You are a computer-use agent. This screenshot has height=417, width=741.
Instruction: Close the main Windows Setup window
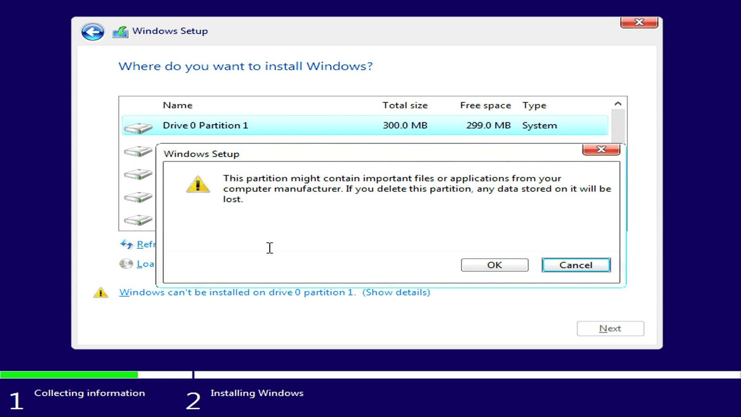pos(639,22)
